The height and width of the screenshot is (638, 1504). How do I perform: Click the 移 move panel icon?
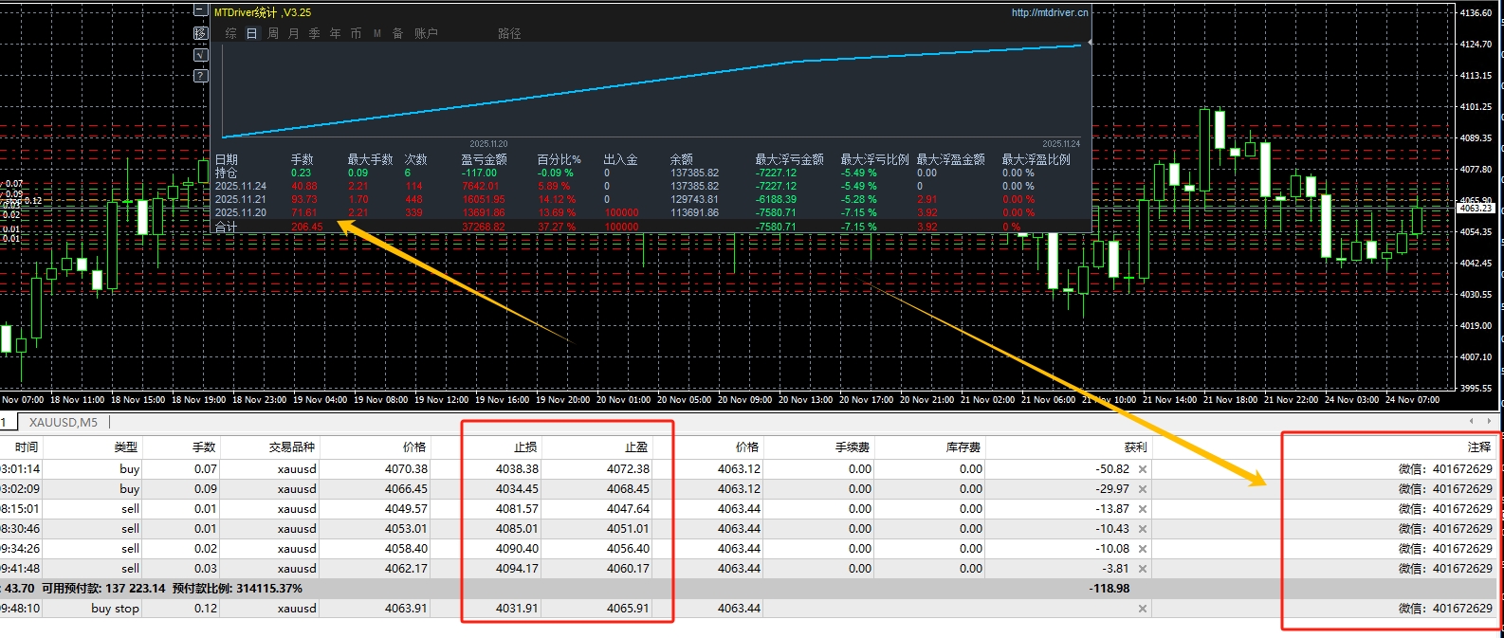[x=200, y=33]
